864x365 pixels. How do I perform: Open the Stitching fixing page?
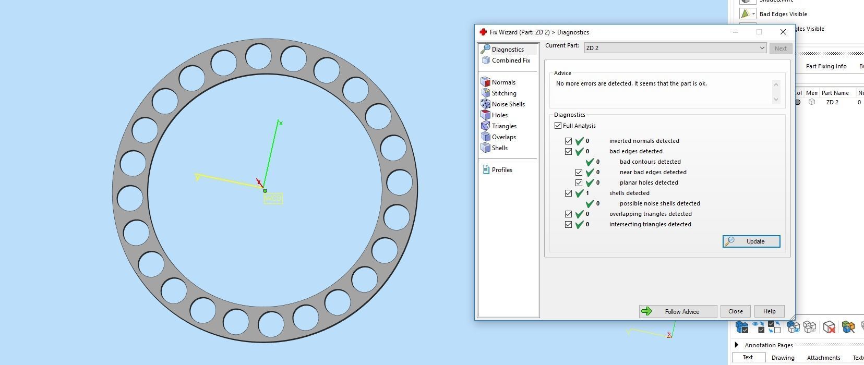coord(499,93)
